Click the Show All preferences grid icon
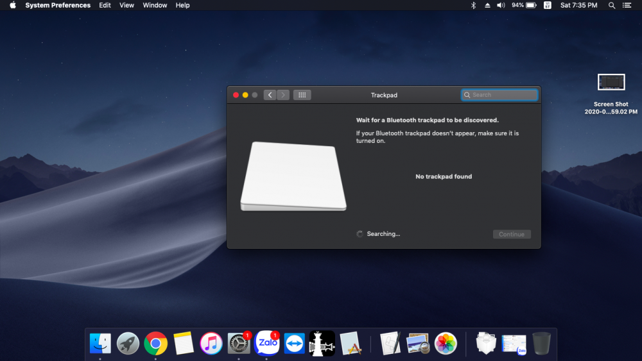This screenshot has height=361, width=642. coord(302,95)
